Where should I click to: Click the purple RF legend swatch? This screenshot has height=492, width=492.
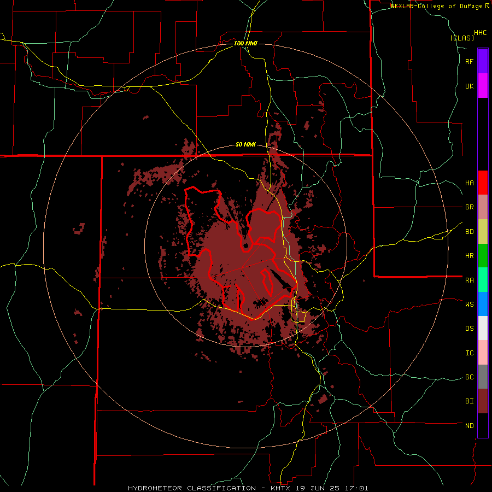pyautogui.click(x=483, y=61)
